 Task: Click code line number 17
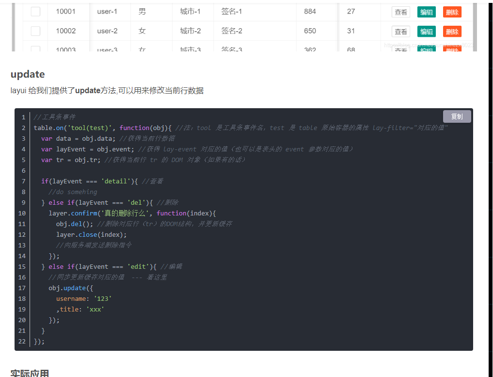point(22,288)
